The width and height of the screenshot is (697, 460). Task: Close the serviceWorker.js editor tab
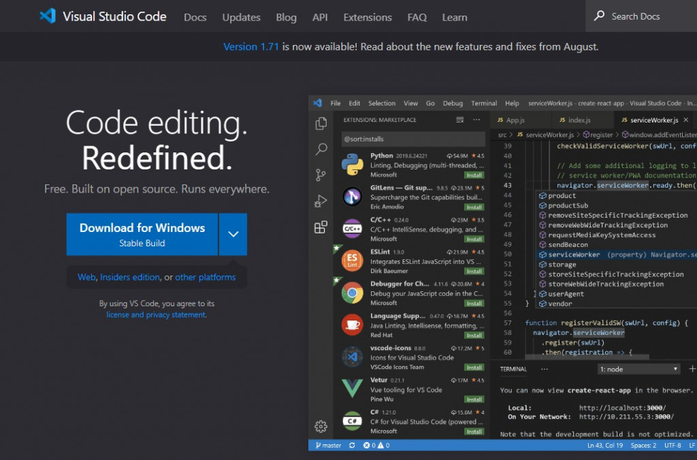(x=686, y=120)
